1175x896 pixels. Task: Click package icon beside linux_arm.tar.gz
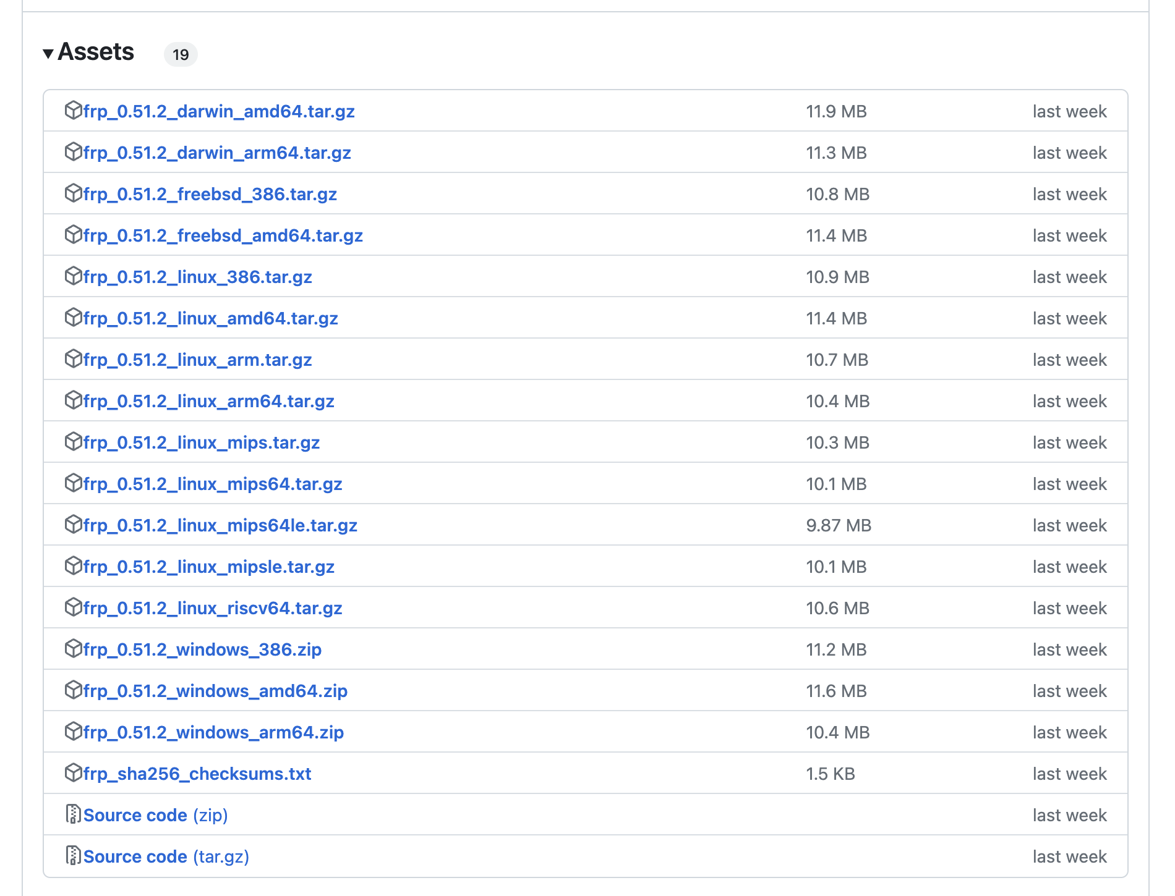tap(74, 358)
